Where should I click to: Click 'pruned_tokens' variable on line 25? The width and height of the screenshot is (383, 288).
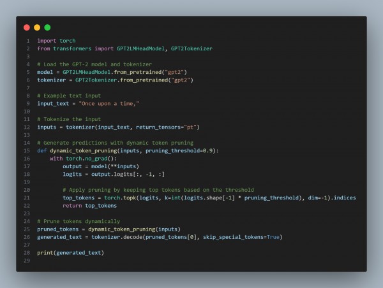click(x=57, y=229)
